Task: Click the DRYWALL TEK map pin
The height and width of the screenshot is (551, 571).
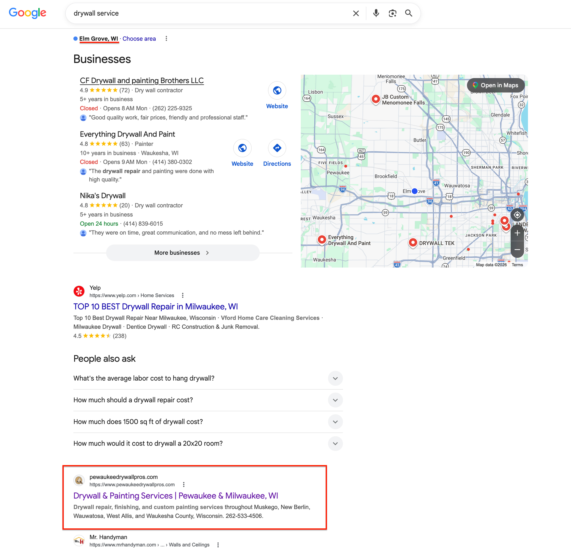Action: pos(413,243)
